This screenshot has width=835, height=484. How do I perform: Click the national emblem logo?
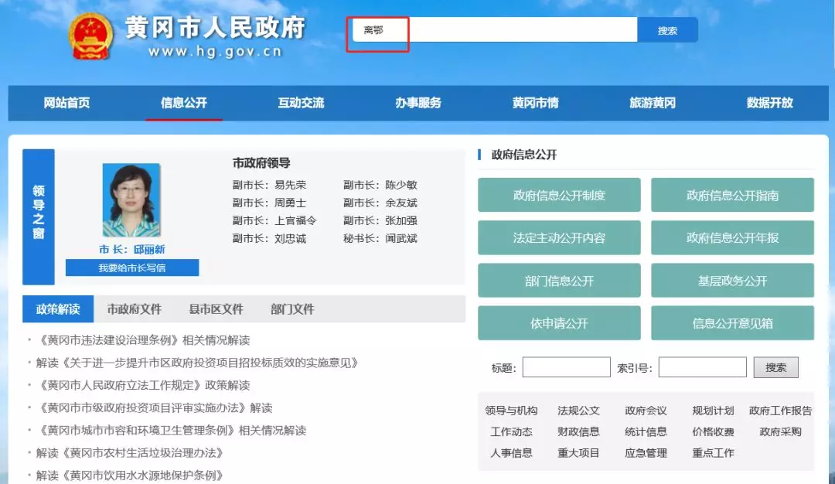click(90, 36)
